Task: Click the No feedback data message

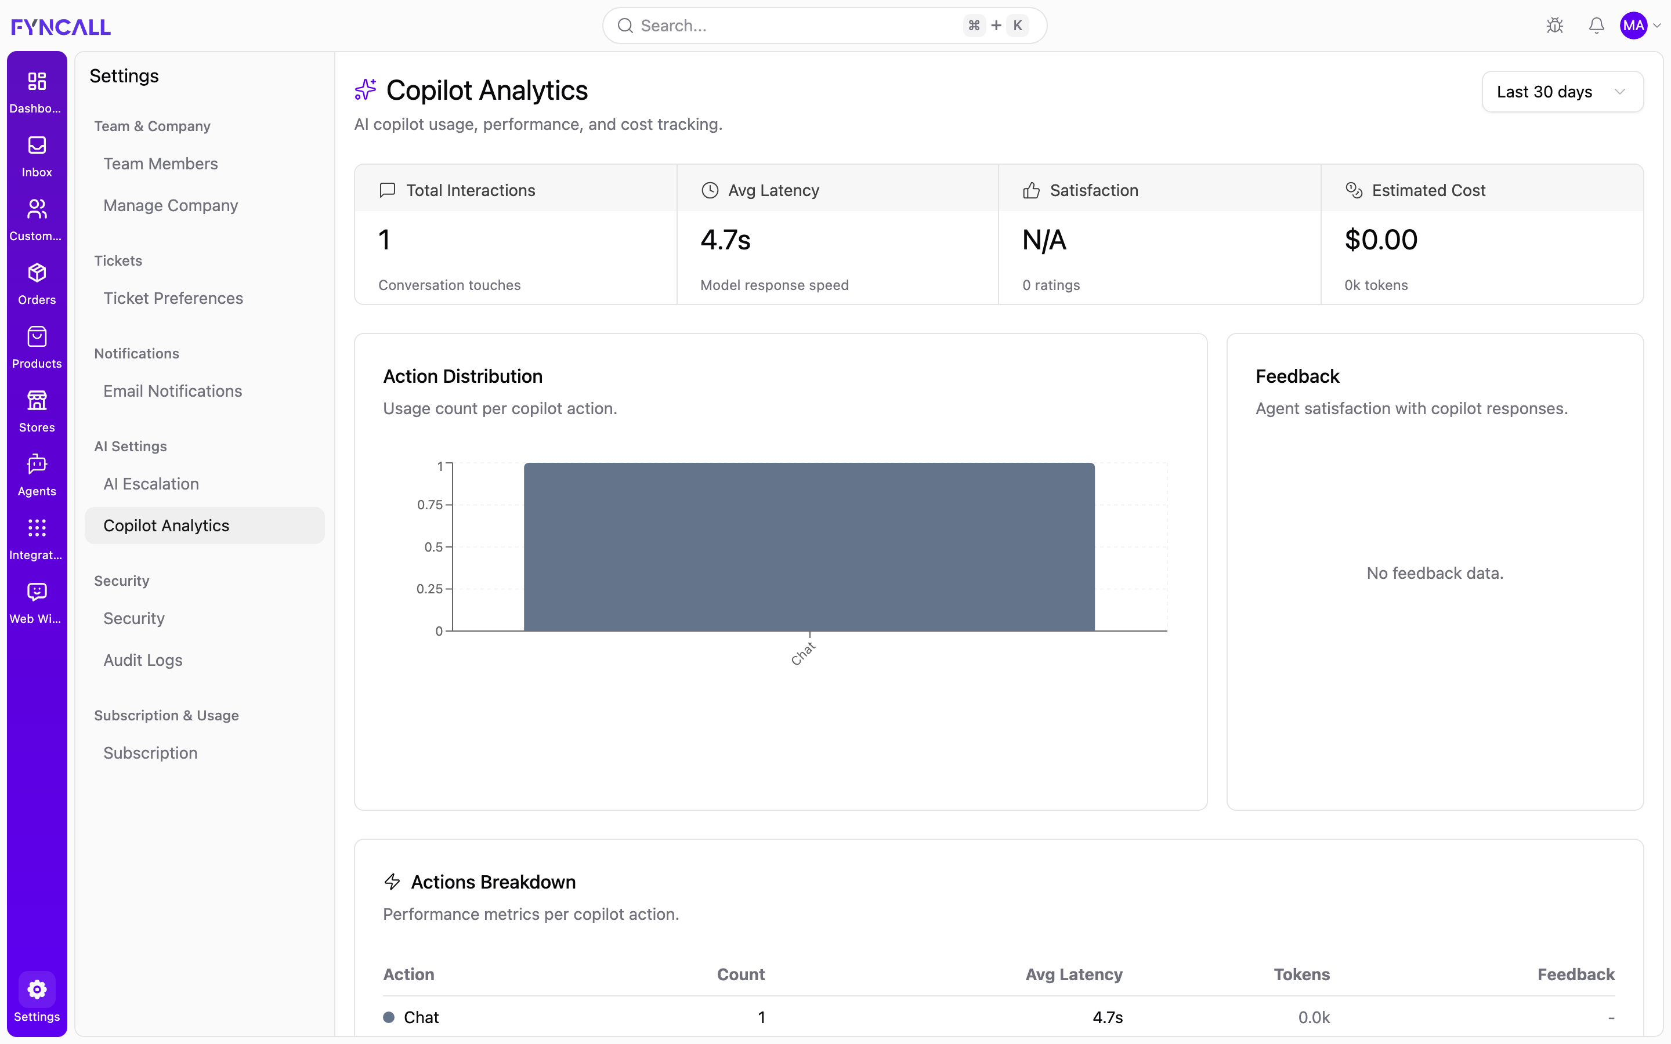Action: pyautogui.click(x=1435, y=573)
